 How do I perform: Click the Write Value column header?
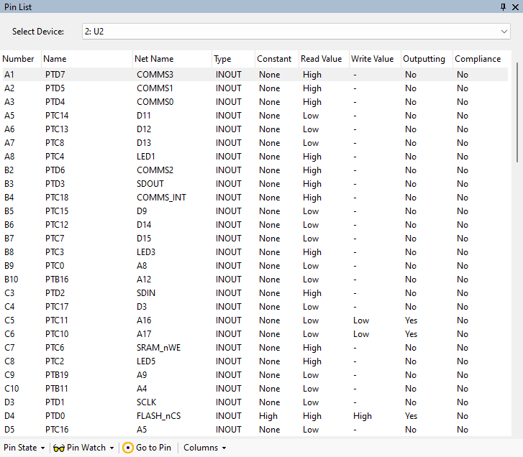(x=372, y=59)
